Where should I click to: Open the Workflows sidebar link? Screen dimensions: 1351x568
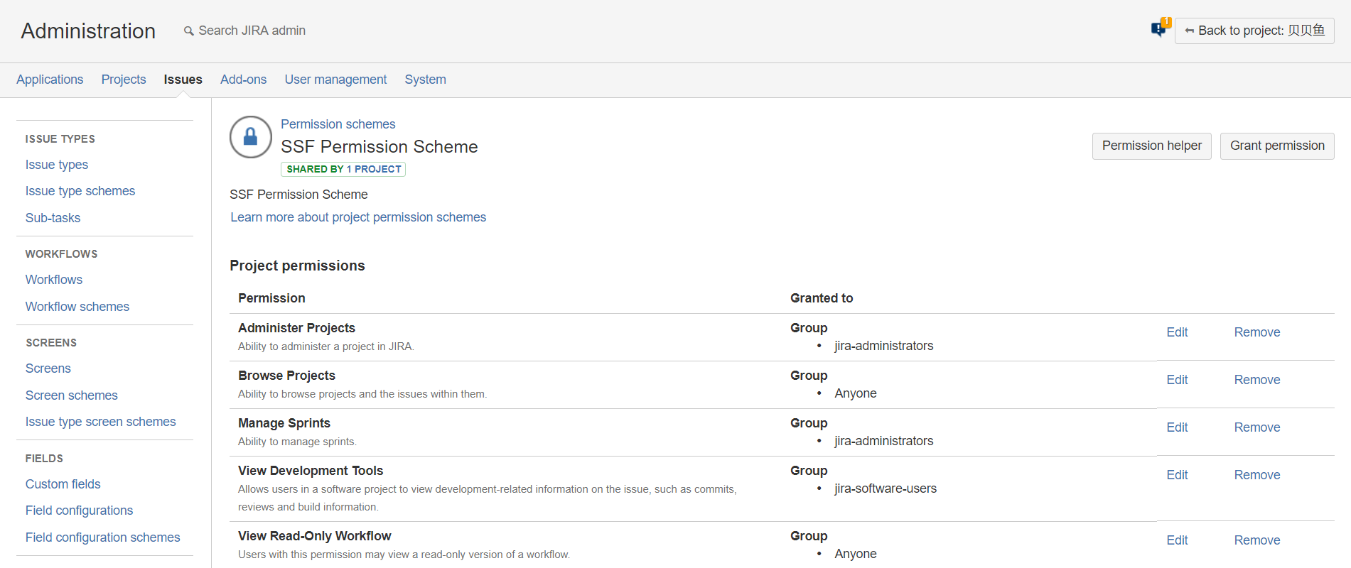click(x=54, y=280)
